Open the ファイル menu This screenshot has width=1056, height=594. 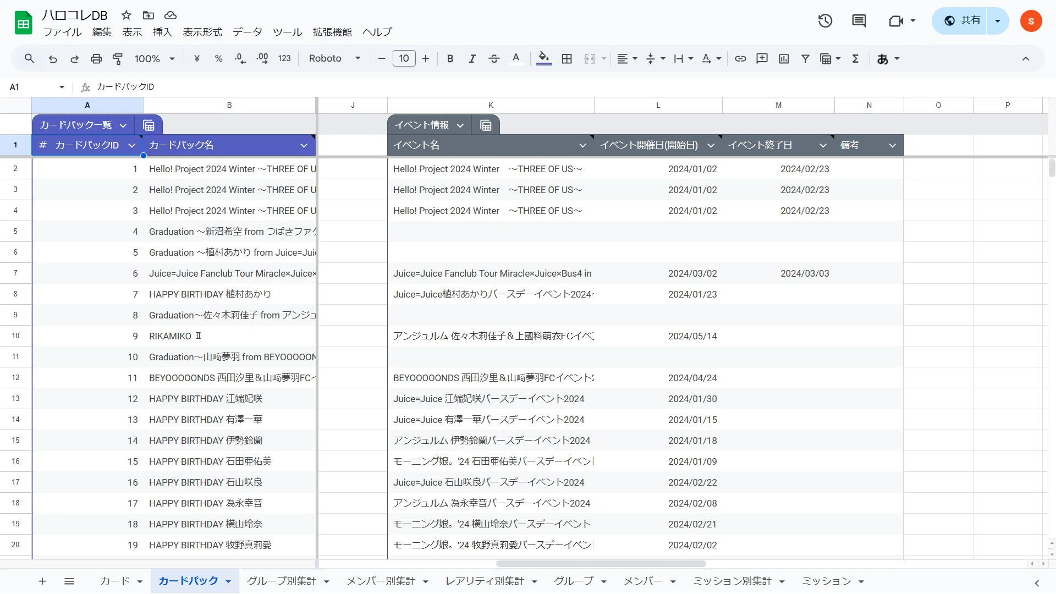pyautogui.click(x=62, y=32)
